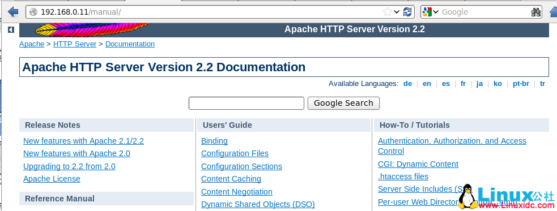The height and width of the screenshot is (211, 557).
Task: Click the Google Search button
Action: tap(343, 103)
